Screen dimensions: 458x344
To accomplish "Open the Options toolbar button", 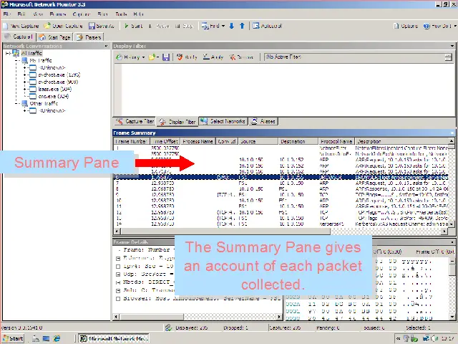I will coord(406,26).
